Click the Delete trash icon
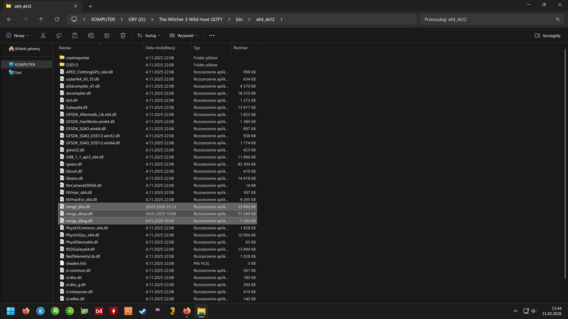 (x=123, y=35)
